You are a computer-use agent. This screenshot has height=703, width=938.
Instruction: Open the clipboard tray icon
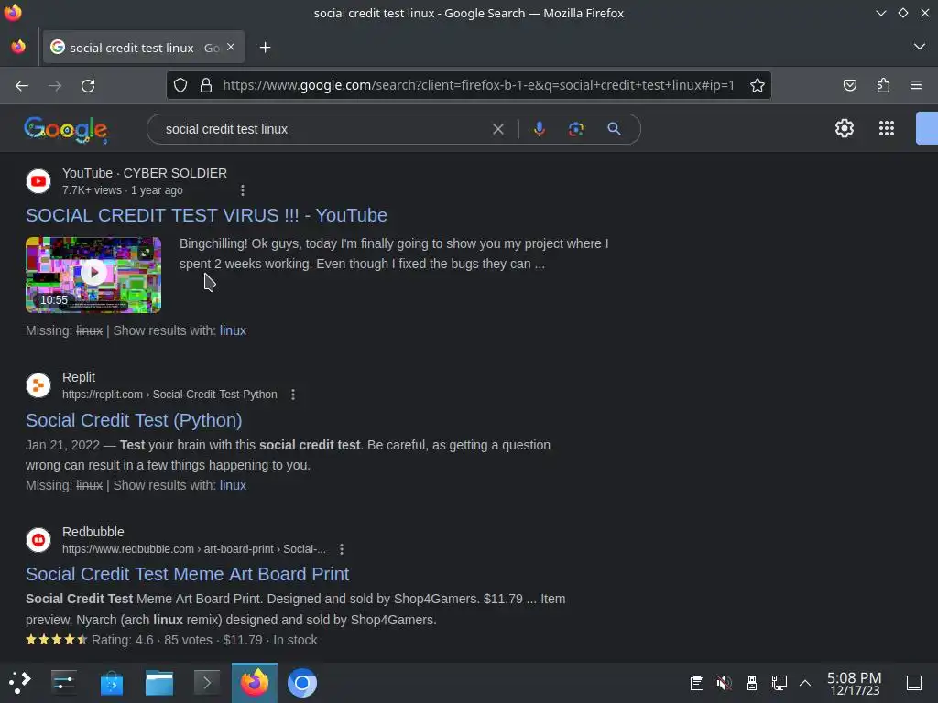point(697,683)
